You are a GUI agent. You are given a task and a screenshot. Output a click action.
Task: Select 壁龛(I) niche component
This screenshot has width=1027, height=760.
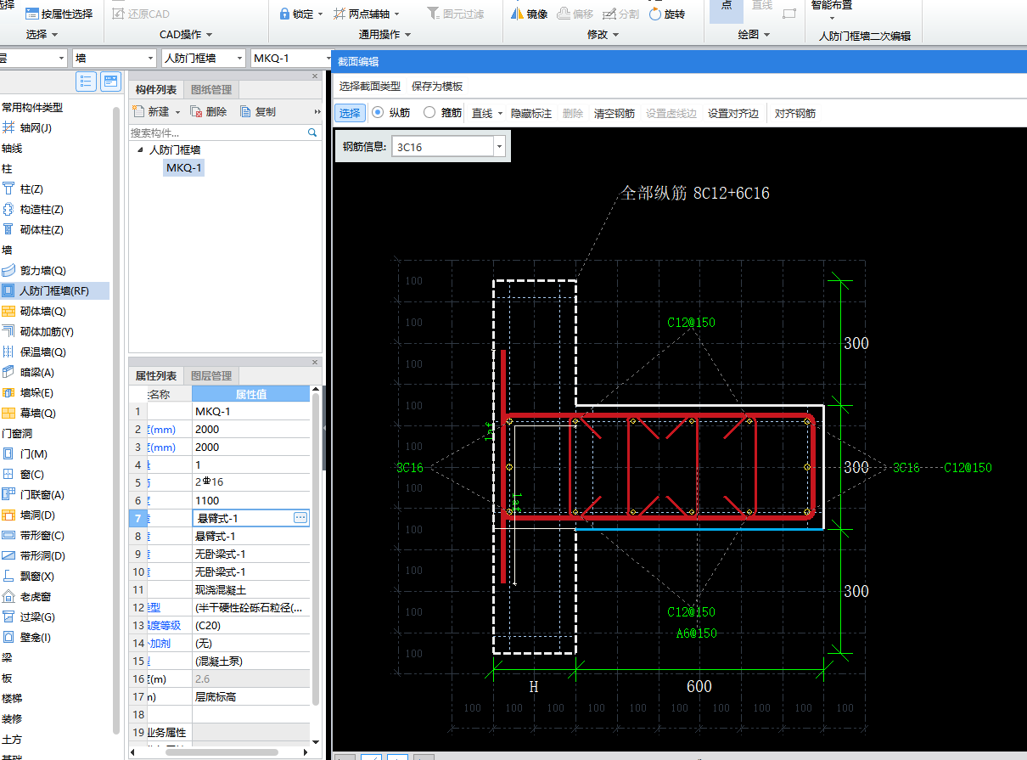pyautogui.click(x=26, y=637)
